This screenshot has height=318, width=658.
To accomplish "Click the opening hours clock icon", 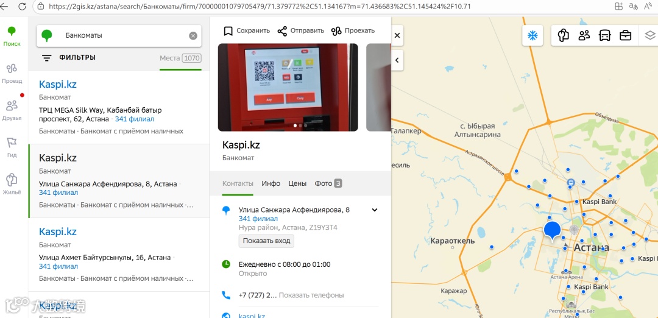I will point(226,264).
